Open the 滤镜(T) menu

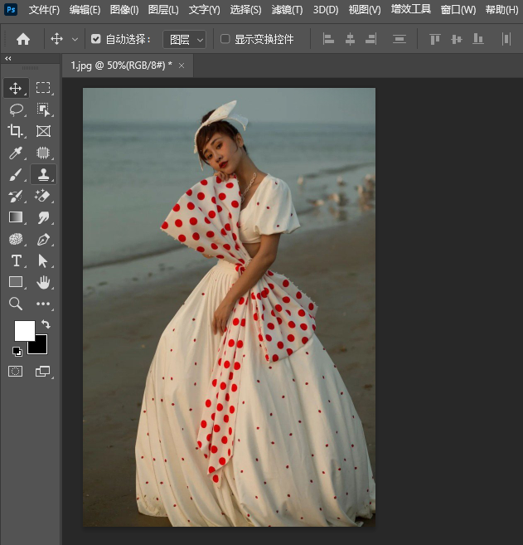pyautogui.click(x=287, y=10)
